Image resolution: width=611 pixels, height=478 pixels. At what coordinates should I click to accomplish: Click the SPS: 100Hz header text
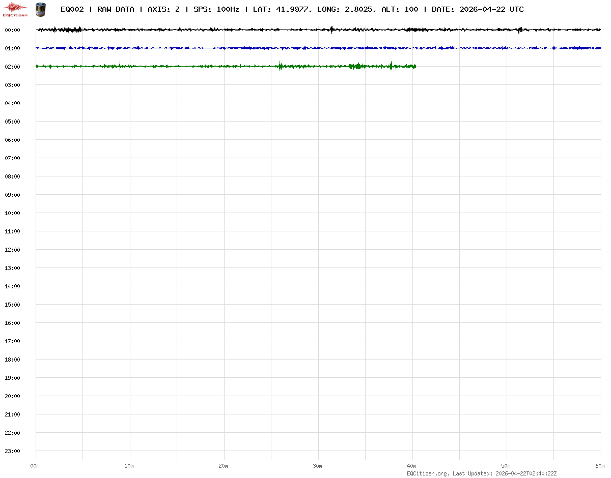pos(216,9)
